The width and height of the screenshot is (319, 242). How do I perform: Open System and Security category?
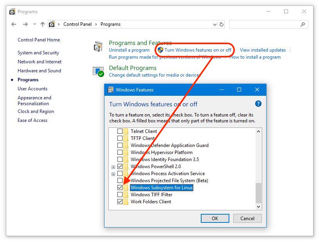pyautogui.click(x=38, y=53)
